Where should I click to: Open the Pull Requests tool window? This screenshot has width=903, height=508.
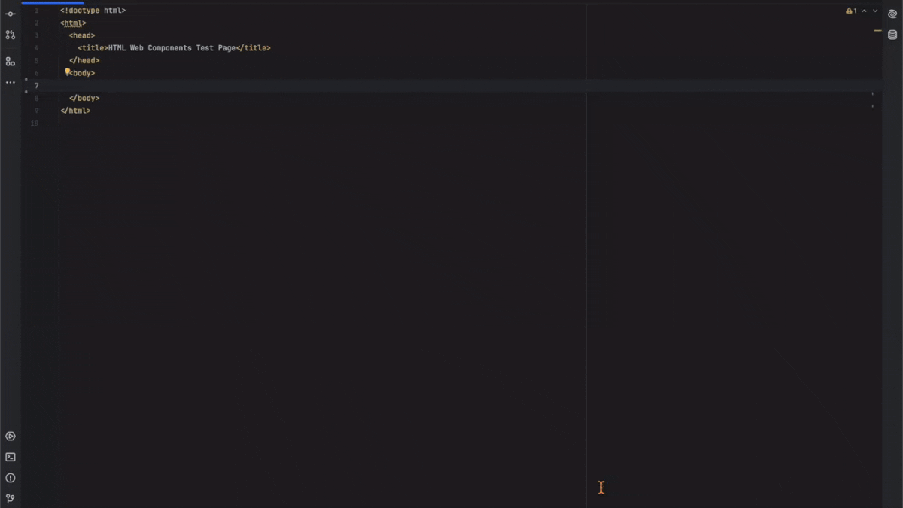point(10,34)
